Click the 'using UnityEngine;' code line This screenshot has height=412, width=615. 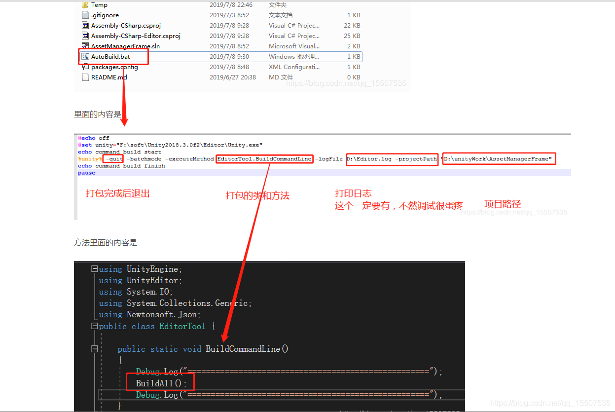pyautogui.click(x=141, y=269)
